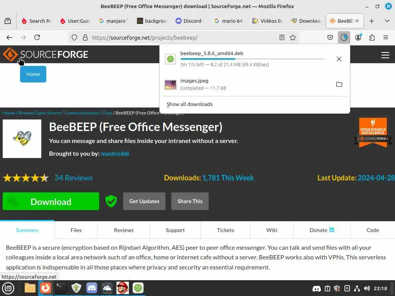
Task: Open Extensions puzzle piece icon
Action: coord(372,37)
